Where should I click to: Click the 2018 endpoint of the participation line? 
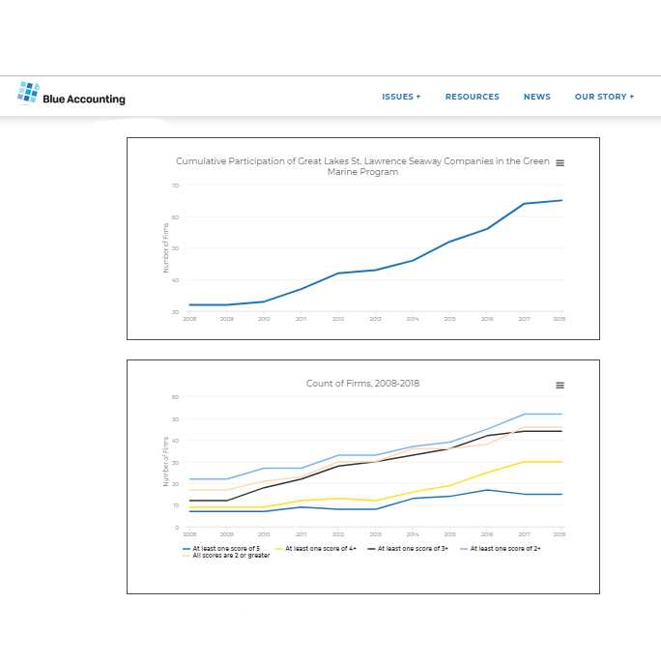tap(561, 201)
